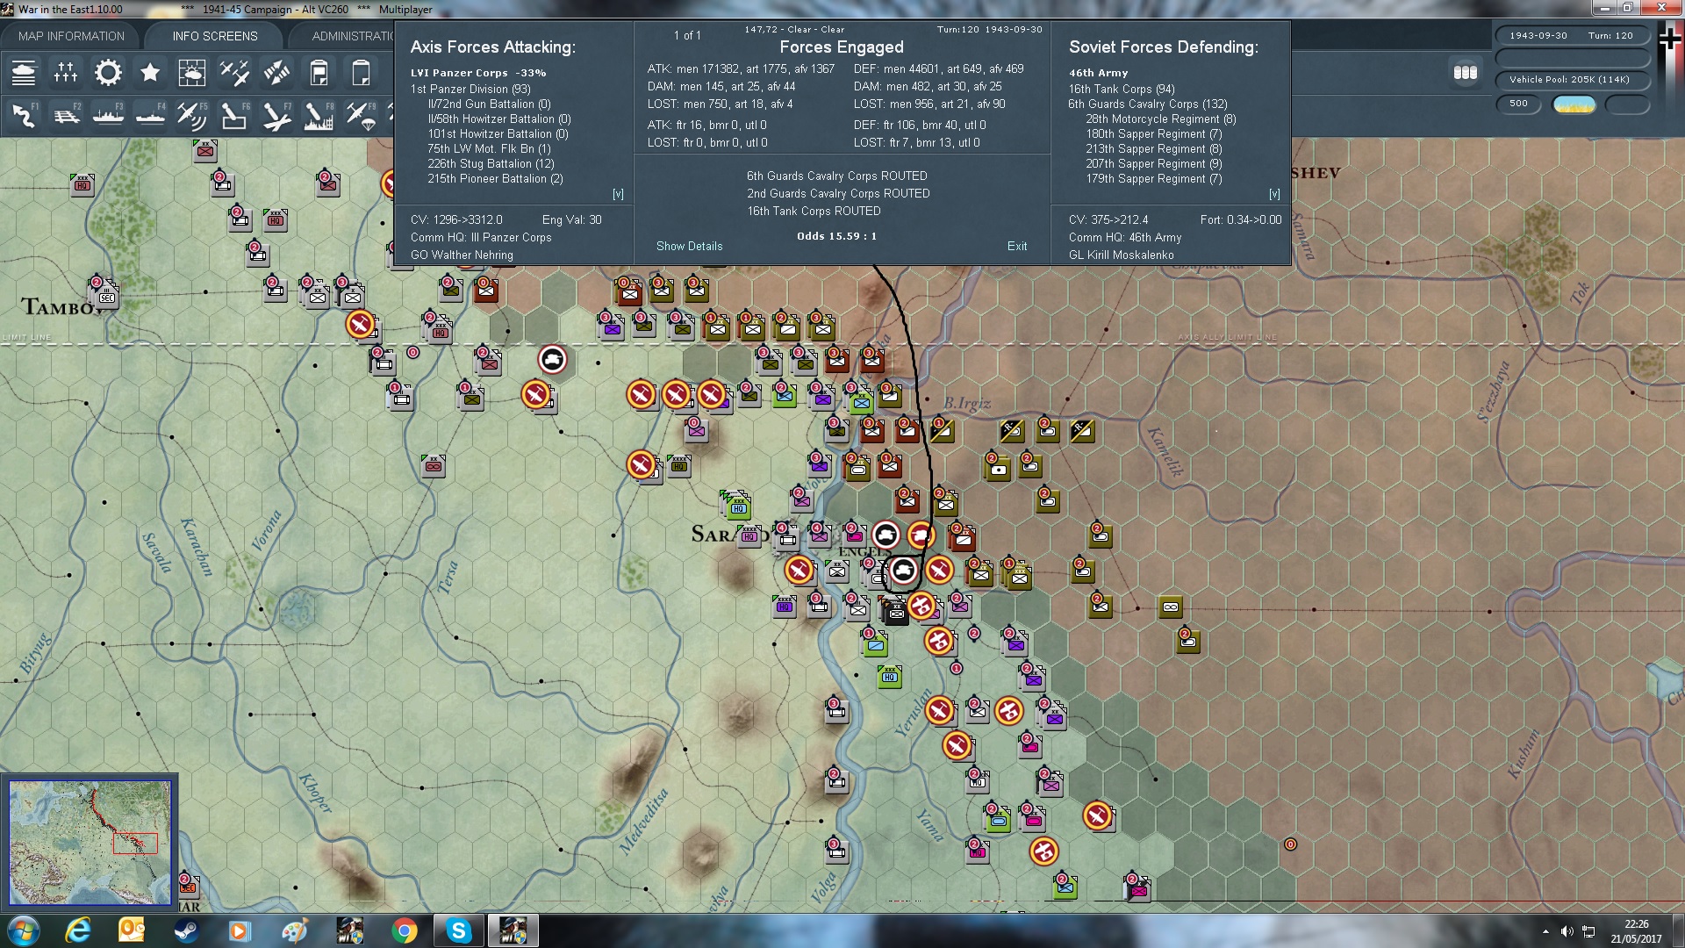Toggle F1 move mode
This screenshot has width=1685, height=948.
24,116
